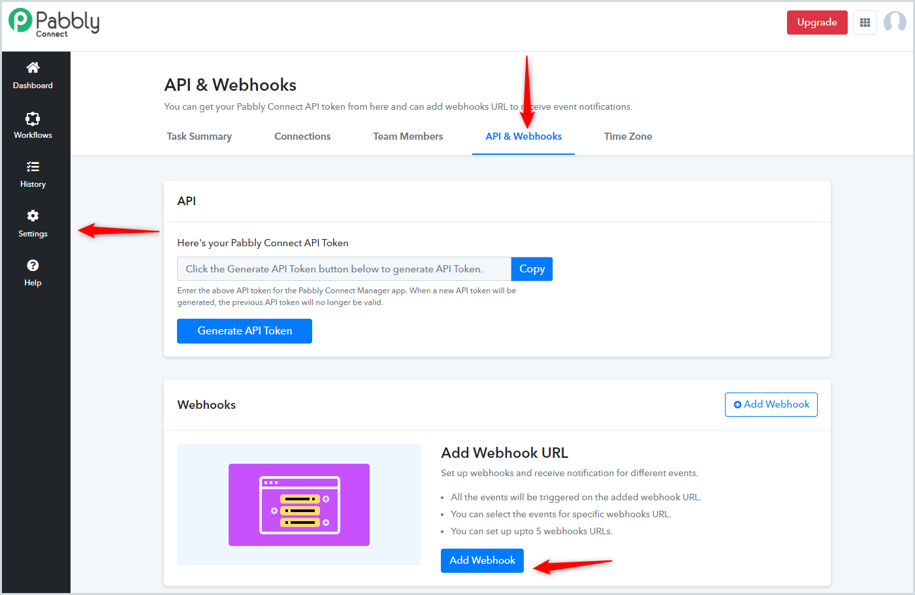Click the 'Webhooks' section title
The width and height of the screenshot is (915, 595).
click(206, 405)
